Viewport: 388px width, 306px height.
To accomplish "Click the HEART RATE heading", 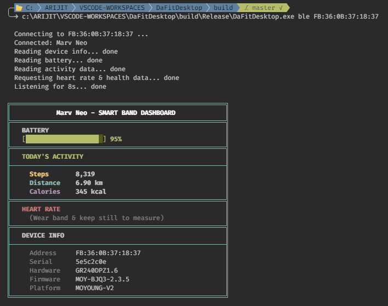I will pos(41,209).
